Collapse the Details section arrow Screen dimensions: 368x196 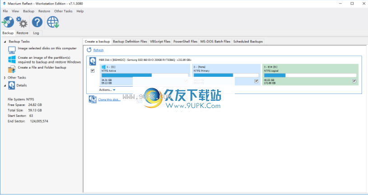(5, 85)
